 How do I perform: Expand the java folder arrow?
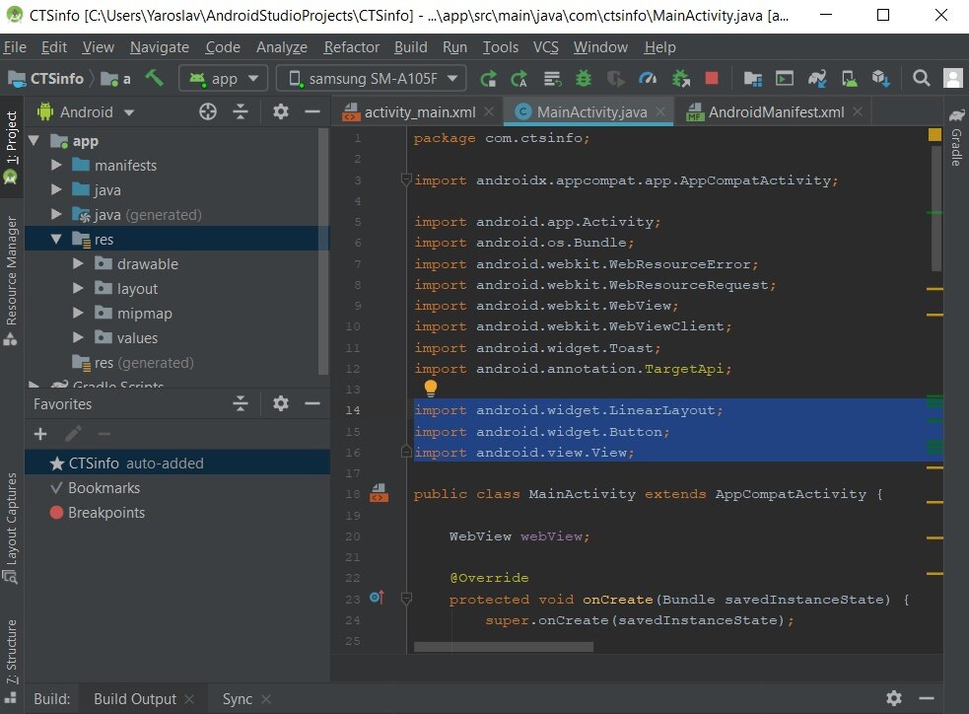click(56, 189)
